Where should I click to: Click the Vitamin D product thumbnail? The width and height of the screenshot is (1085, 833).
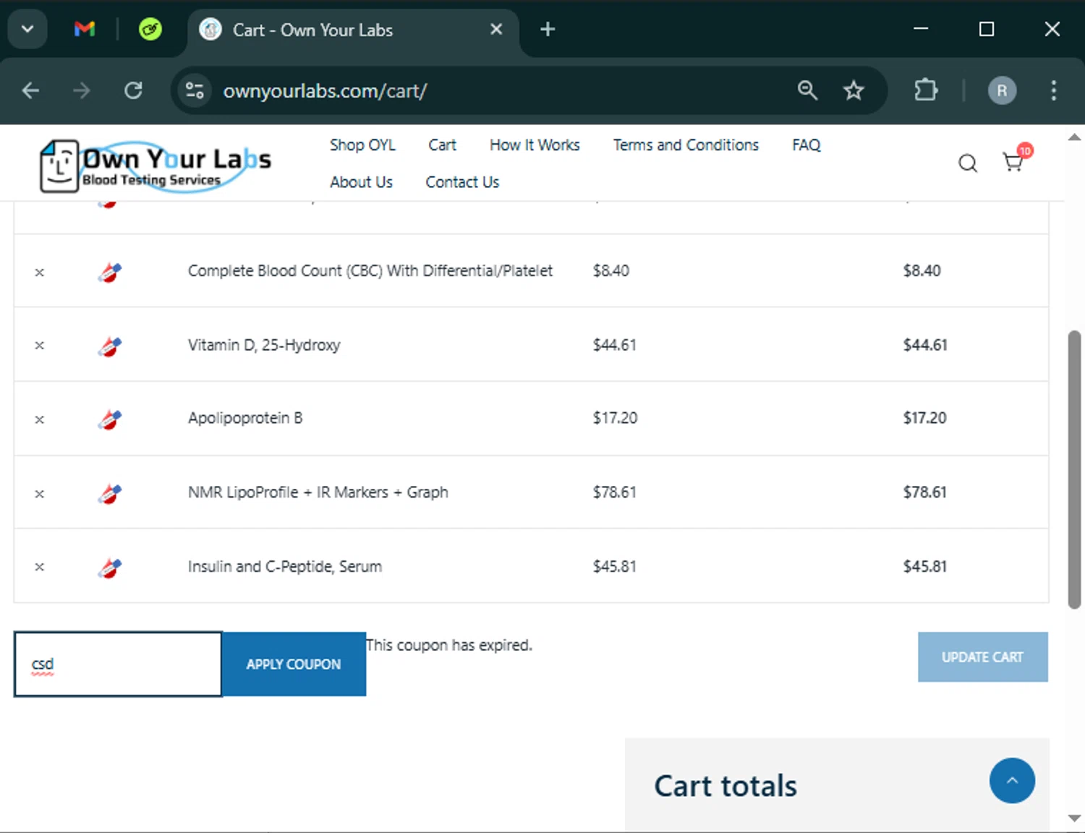click(x=110, y=346)
